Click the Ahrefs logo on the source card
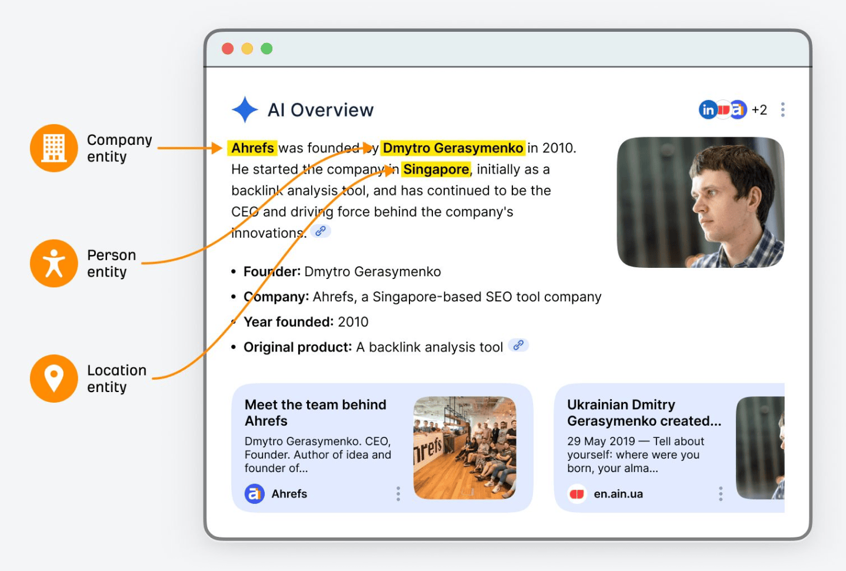 click(x=254, y=494)
